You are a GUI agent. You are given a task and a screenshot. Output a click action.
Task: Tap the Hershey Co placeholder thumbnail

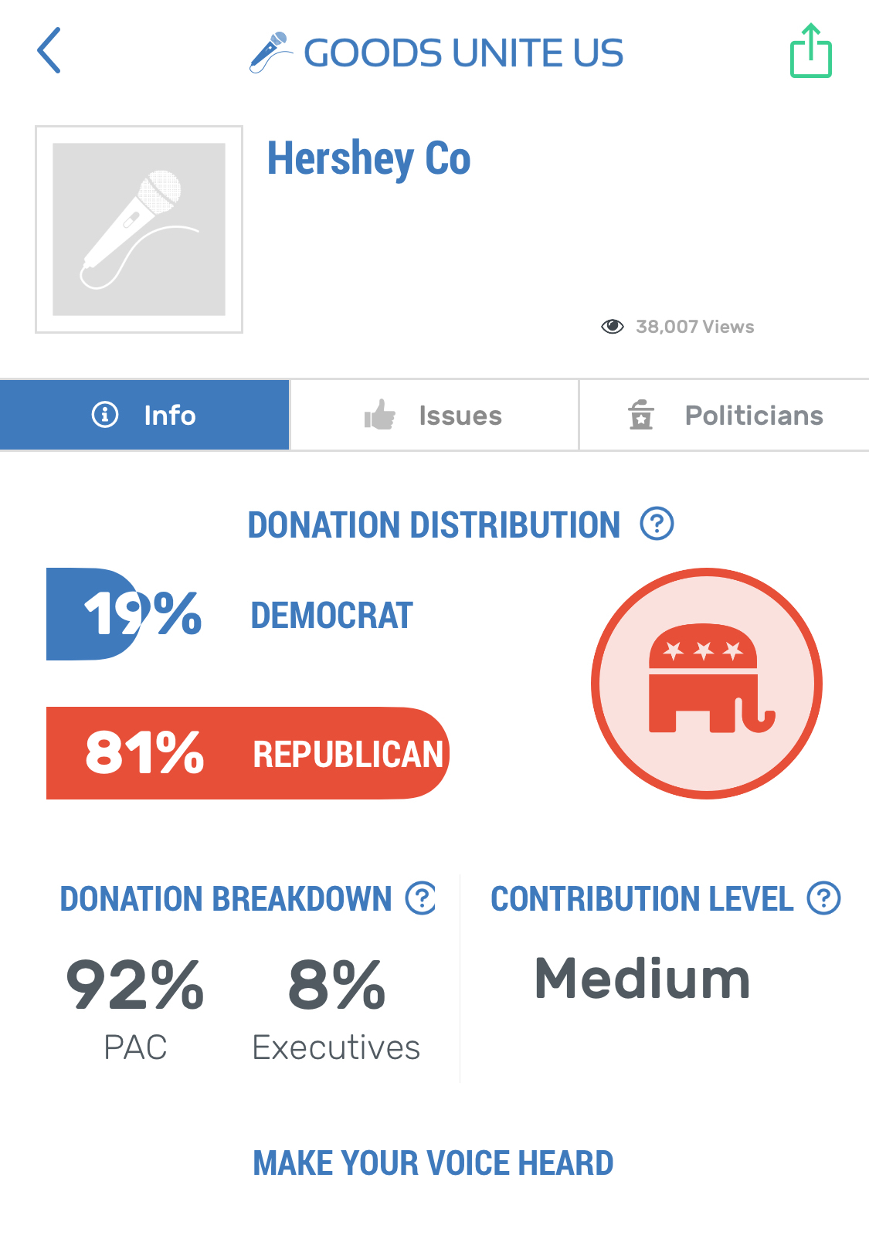(x=139, y=229)
